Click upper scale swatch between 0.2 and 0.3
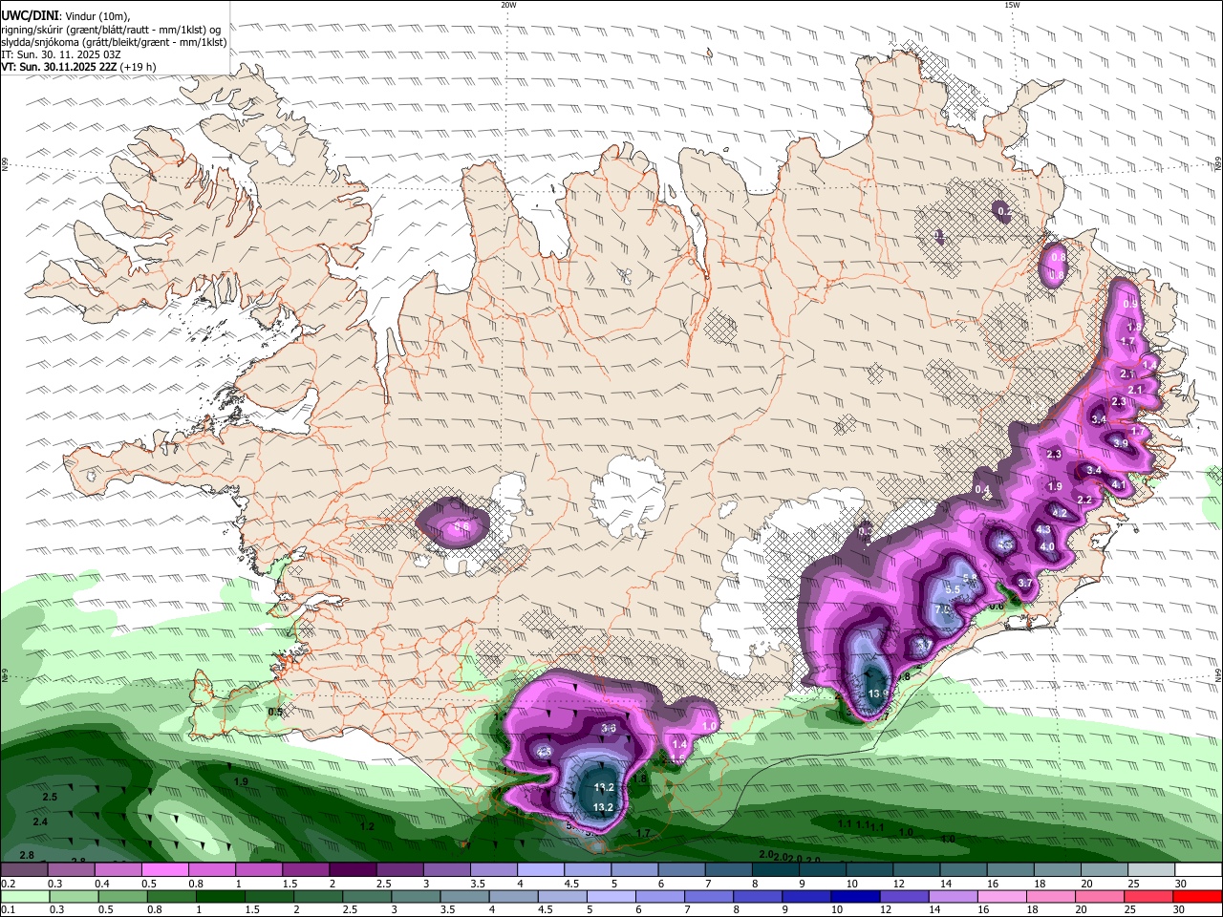Screen dimensions: 1223x917 (x=23, y=870)
